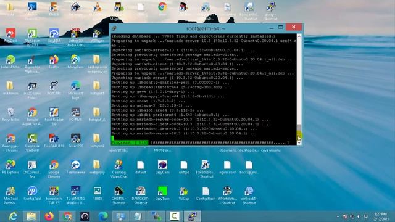Image resolution: width=395 pixels, height=222 pixels.
Task: Show hidden system tray icons
Action: pos(338,216)
